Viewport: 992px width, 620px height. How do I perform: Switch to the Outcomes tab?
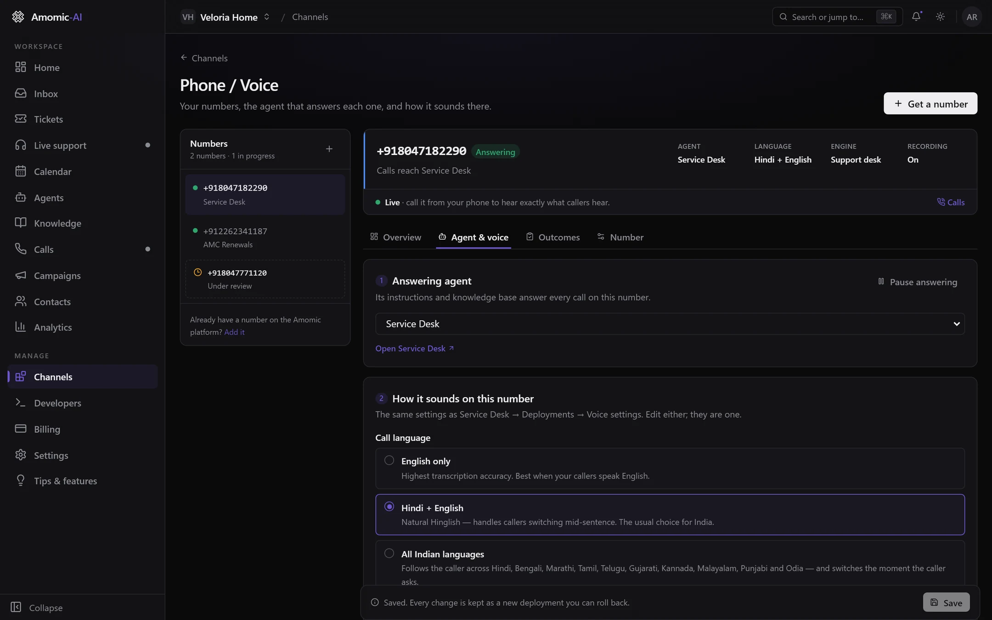(553, 237)
